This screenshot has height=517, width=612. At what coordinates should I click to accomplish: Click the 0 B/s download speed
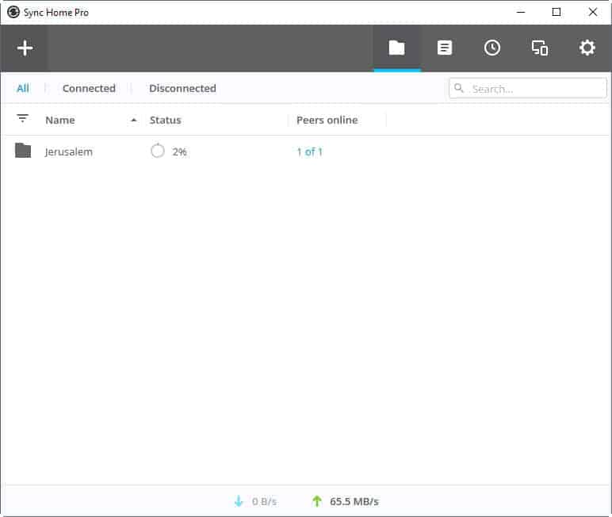[264, 501]
